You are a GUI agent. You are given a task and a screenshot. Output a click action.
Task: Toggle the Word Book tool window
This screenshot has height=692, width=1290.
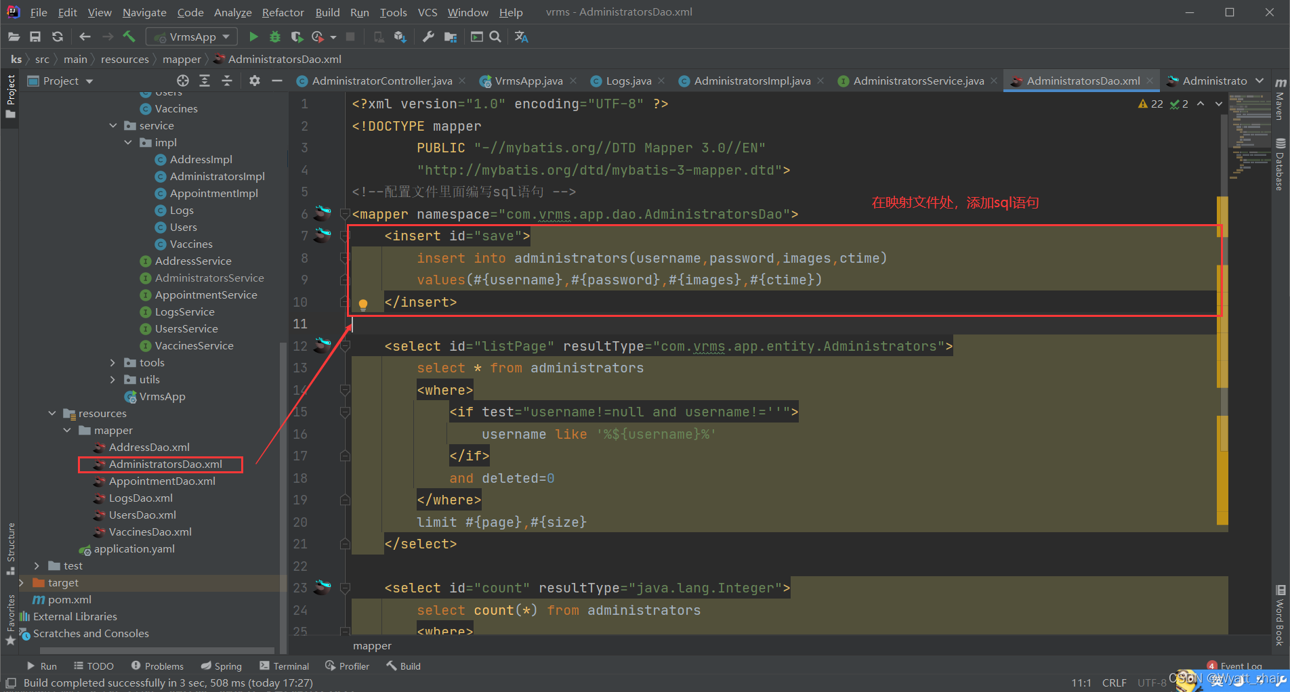[x=1280, y=615]
